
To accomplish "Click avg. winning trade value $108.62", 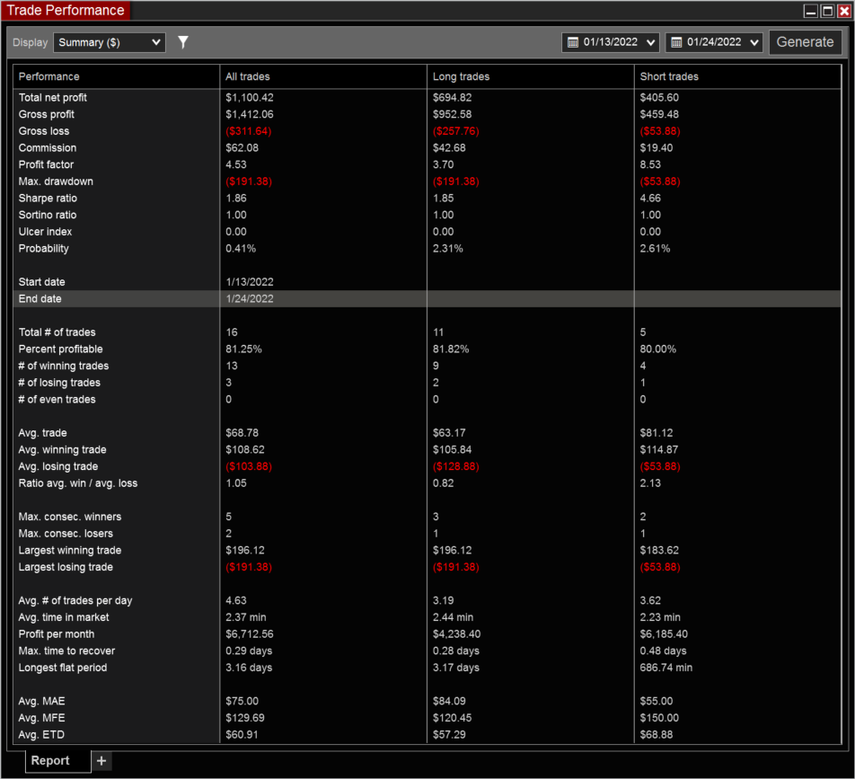I will click(x=245, y=450).
